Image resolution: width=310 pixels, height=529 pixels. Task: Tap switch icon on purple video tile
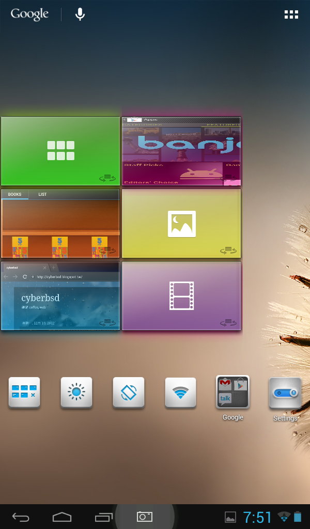pos(228,323)
